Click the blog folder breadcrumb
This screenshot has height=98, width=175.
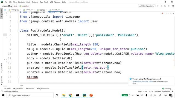pyautogui.click(x=16, y=6)
